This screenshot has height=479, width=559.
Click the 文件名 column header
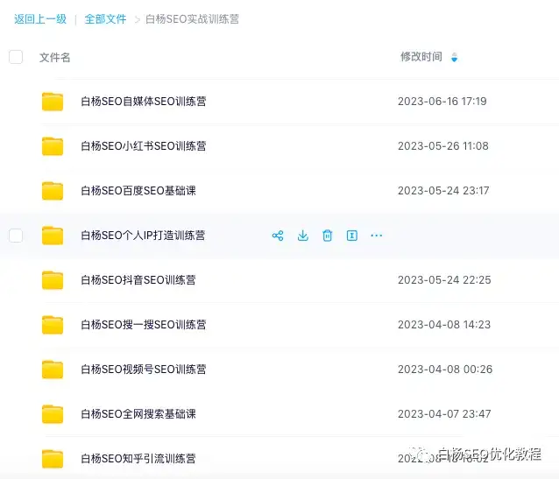pyautogui.click(x=54, y=58)
